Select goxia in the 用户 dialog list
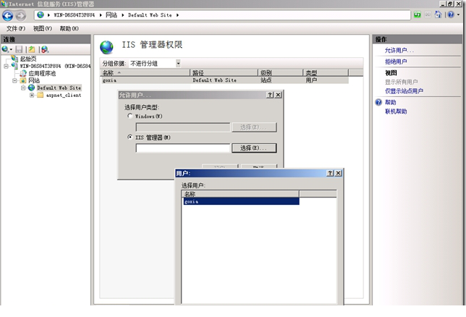The width and height of the screenshot is (466, 317). coord(242,201)
